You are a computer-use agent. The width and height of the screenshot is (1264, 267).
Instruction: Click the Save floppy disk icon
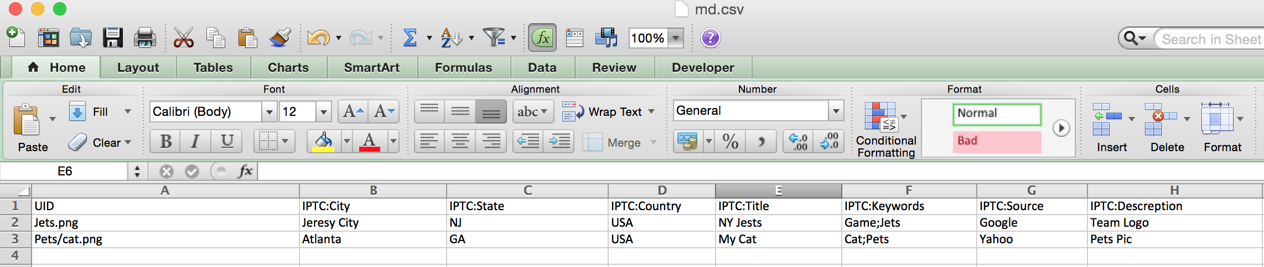point(113,38)
